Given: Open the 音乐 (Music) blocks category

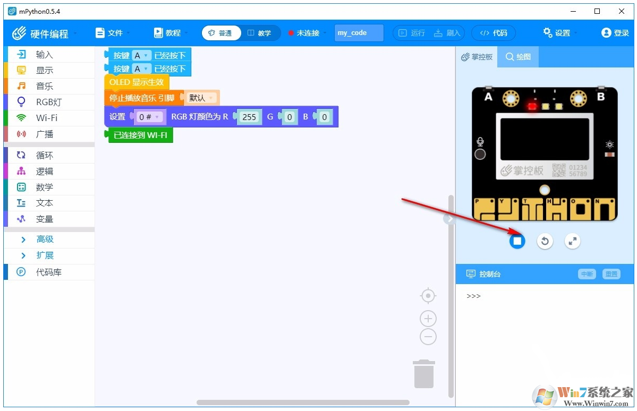Looking at the screenshot, I should [x=44, y=85].
